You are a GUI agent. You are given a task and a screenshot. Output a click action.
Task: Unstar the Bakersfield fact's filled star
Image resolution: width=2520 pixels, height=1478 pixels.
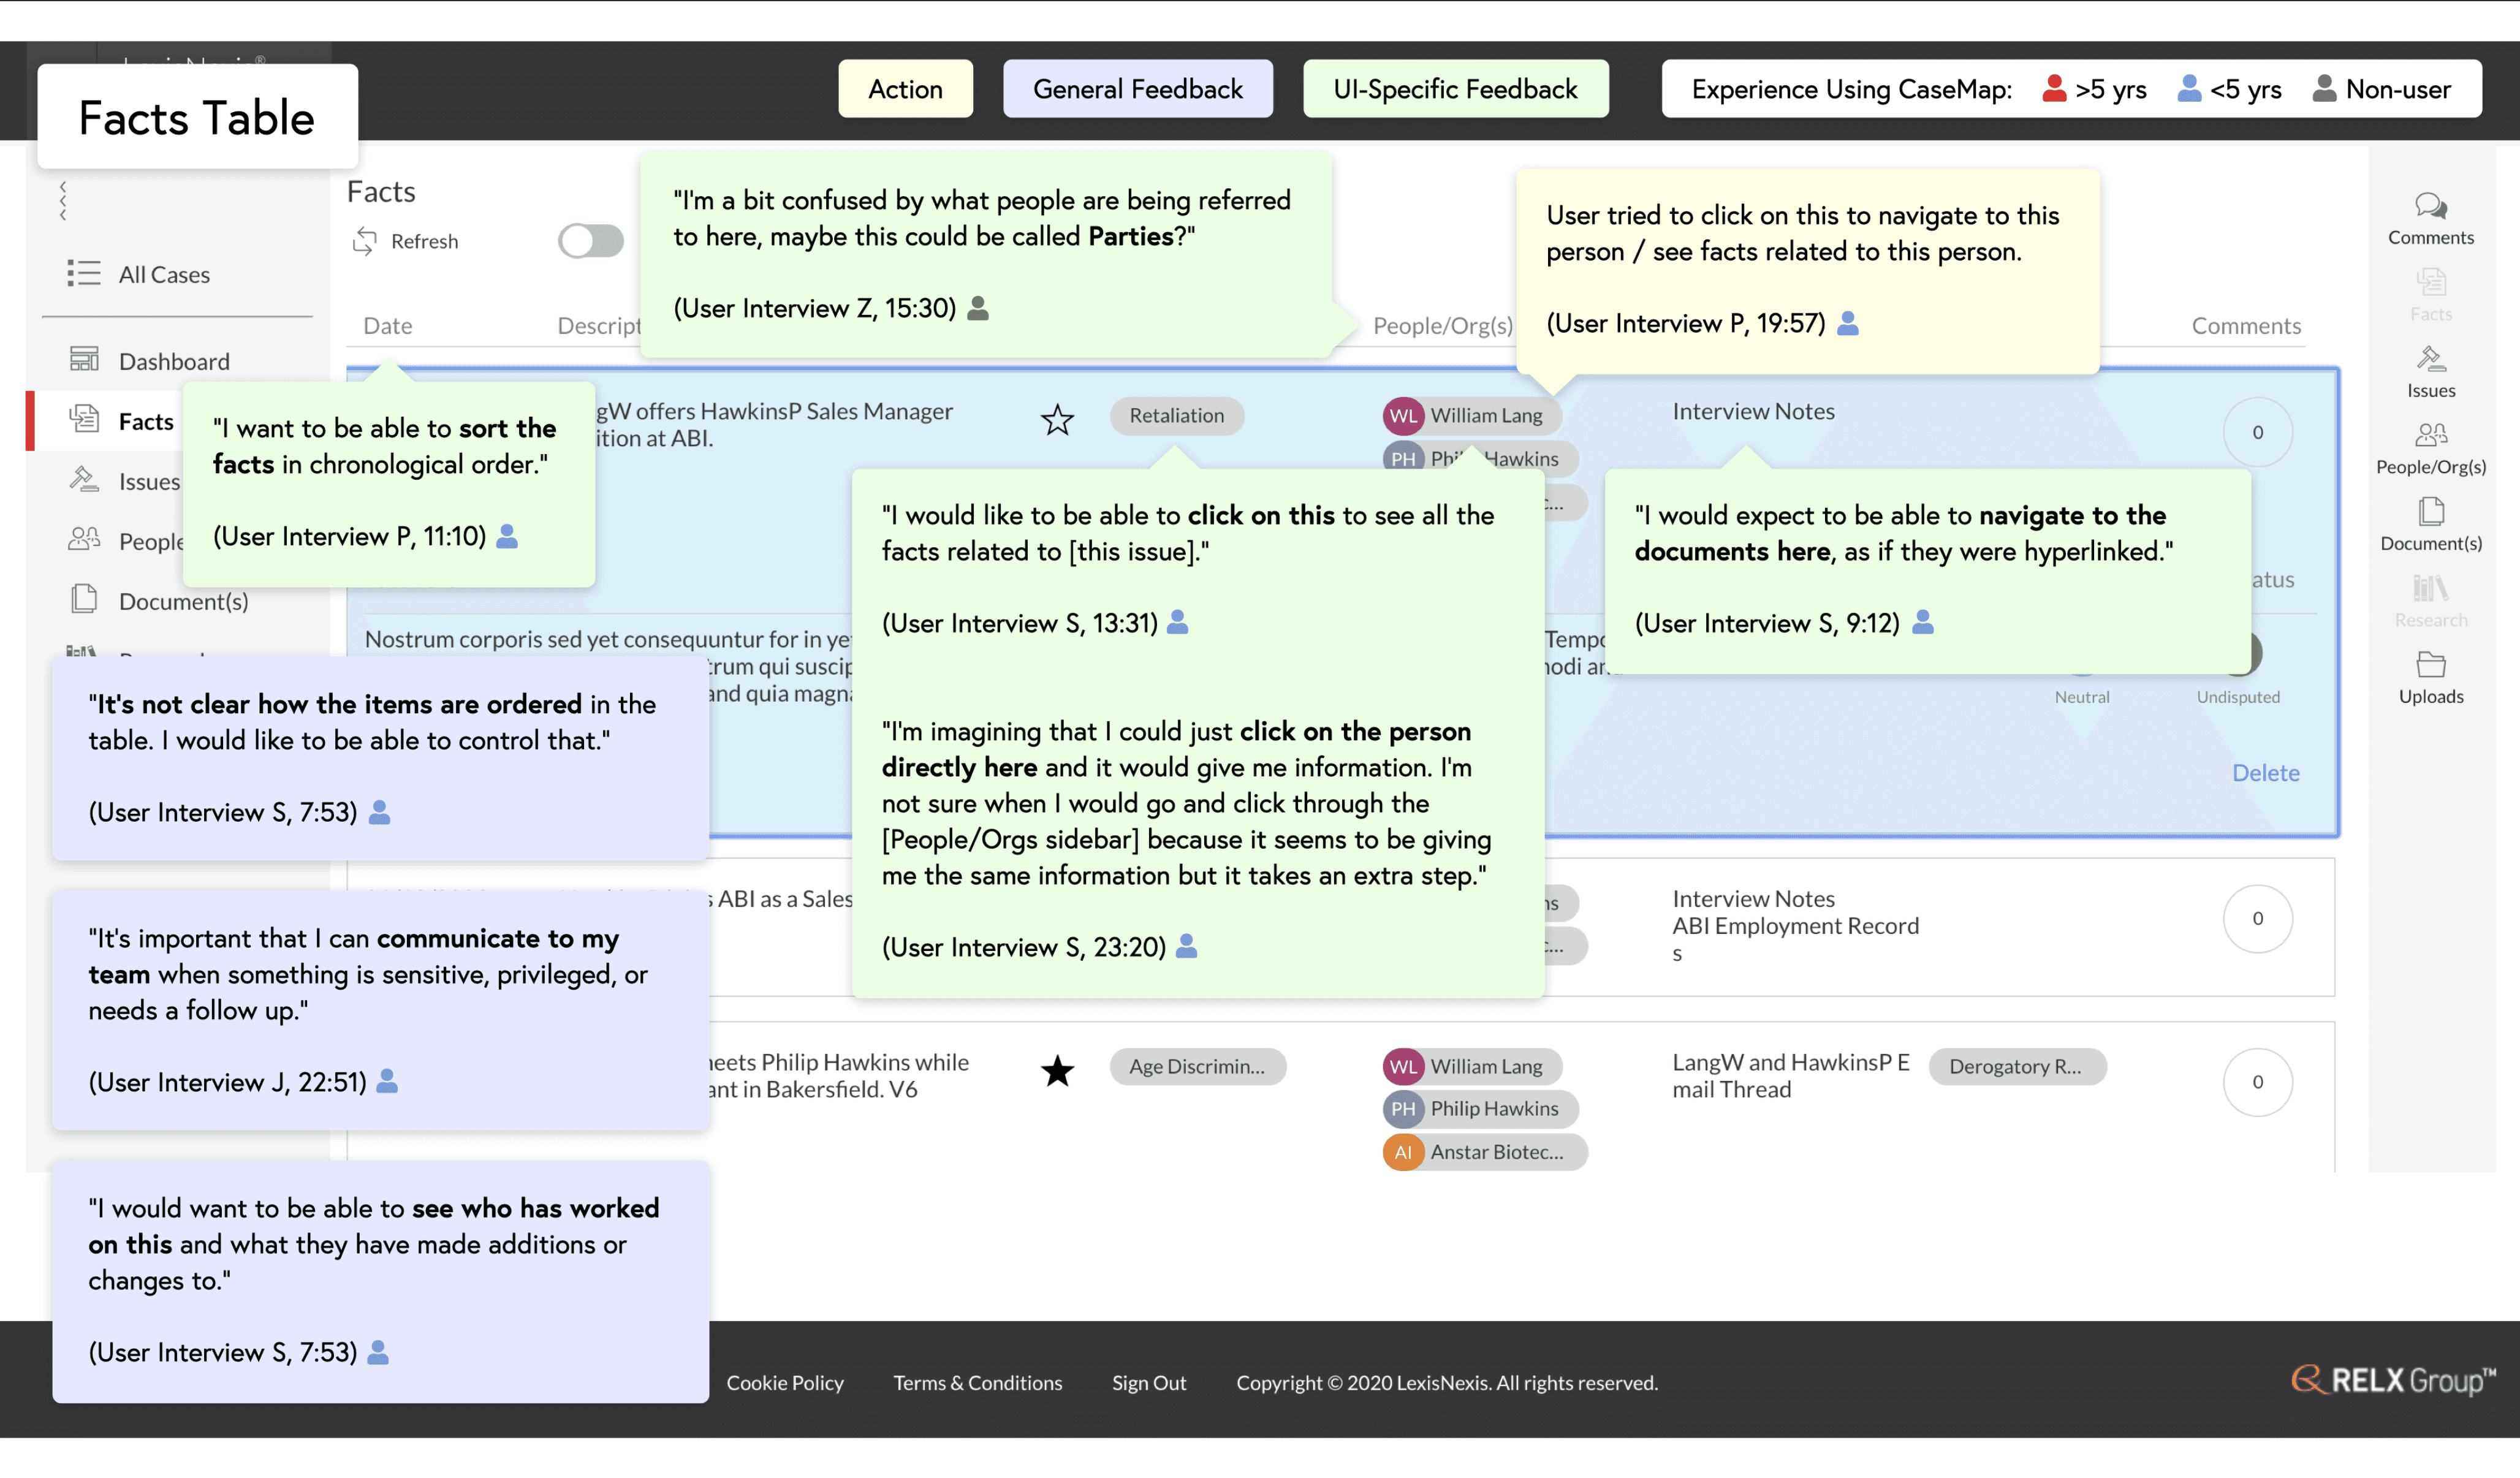click(x=1057, y=1071)
